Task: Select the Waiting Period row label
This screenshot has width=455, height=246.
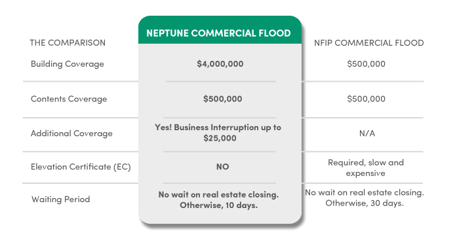Action: point(61,200)
